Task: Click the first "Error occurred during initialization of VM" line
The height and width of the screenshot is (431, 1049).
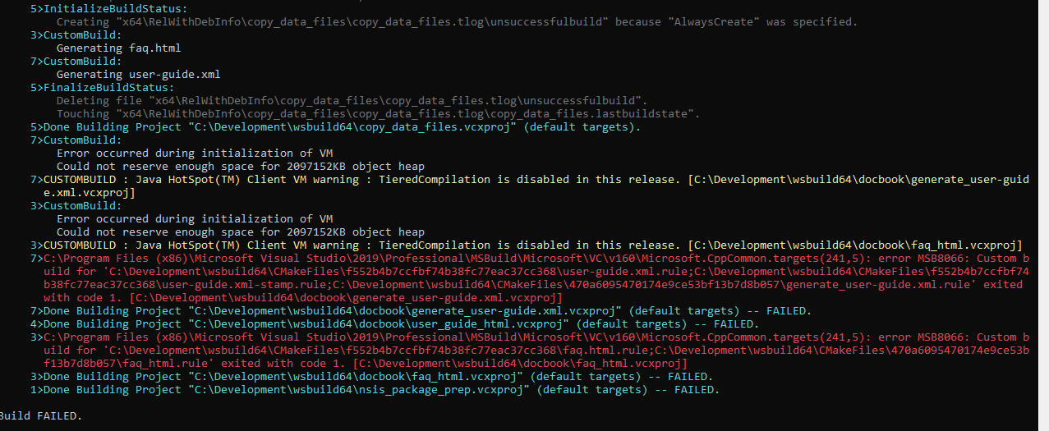Action: (195, 154)
